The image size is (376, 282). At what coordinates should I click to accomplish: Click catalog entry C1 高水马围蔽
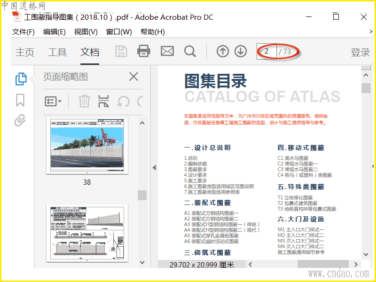click(293, 158)
